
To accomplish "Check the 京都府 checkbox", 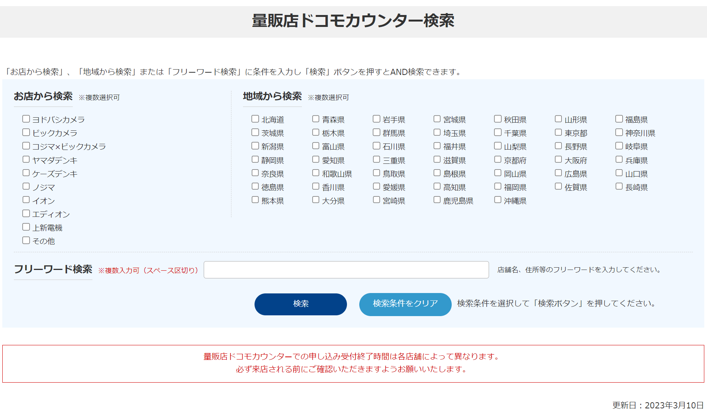I will [498, 159].
